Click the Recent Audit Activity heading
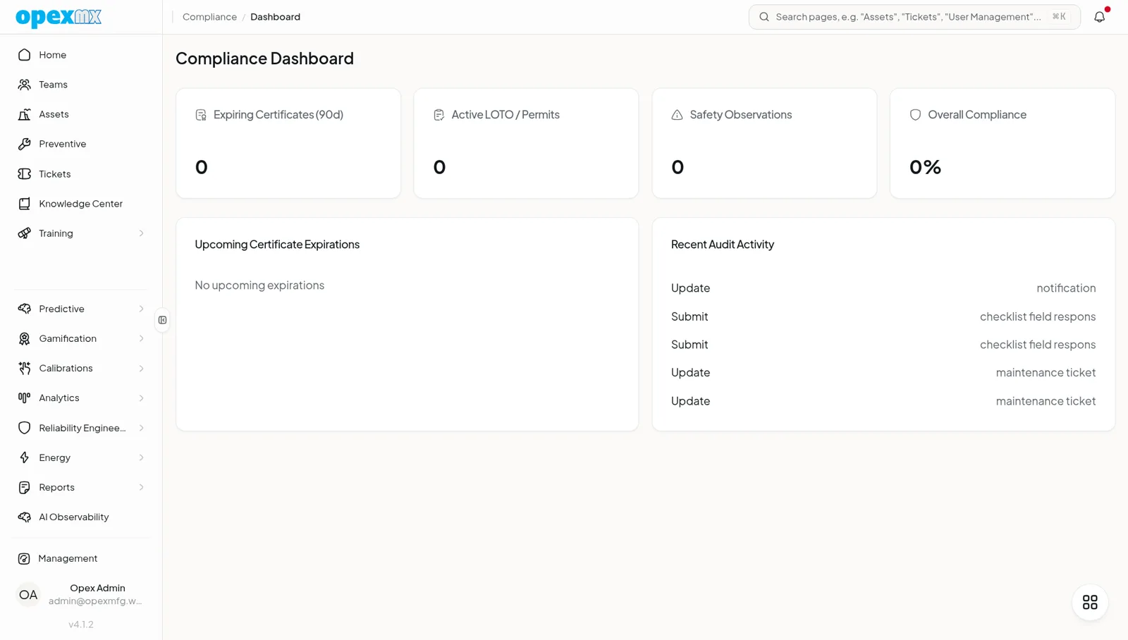Viewport: 1128px width, 640px height. (x=723, y=245)
